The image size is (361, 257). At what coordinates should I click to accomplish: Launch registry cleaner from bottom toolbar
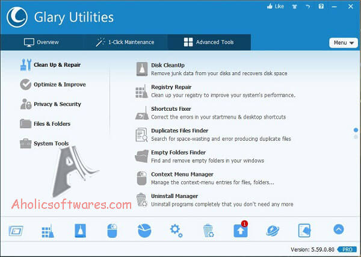48,231
